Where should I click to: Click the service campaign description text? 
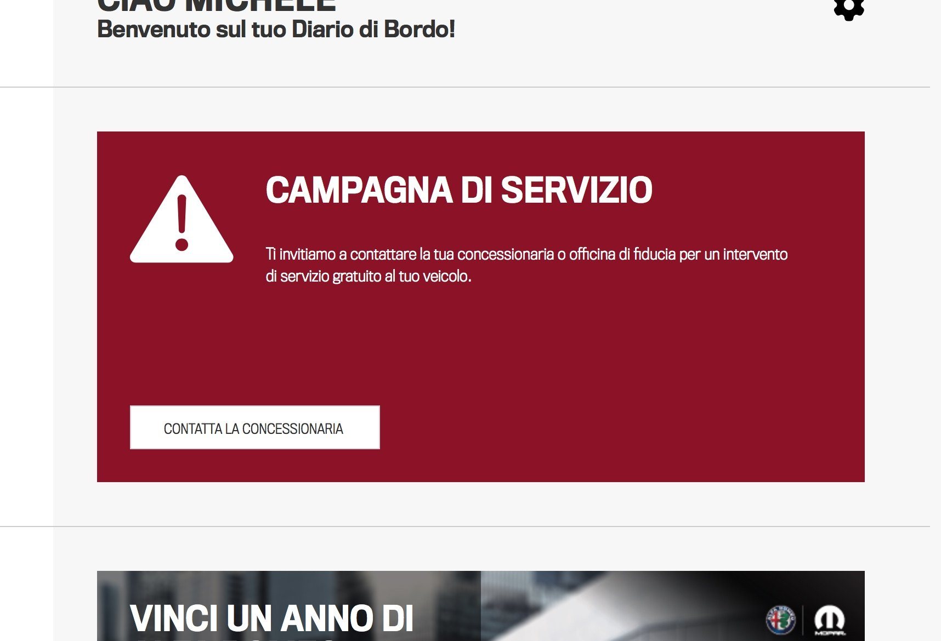coord(526,265)
